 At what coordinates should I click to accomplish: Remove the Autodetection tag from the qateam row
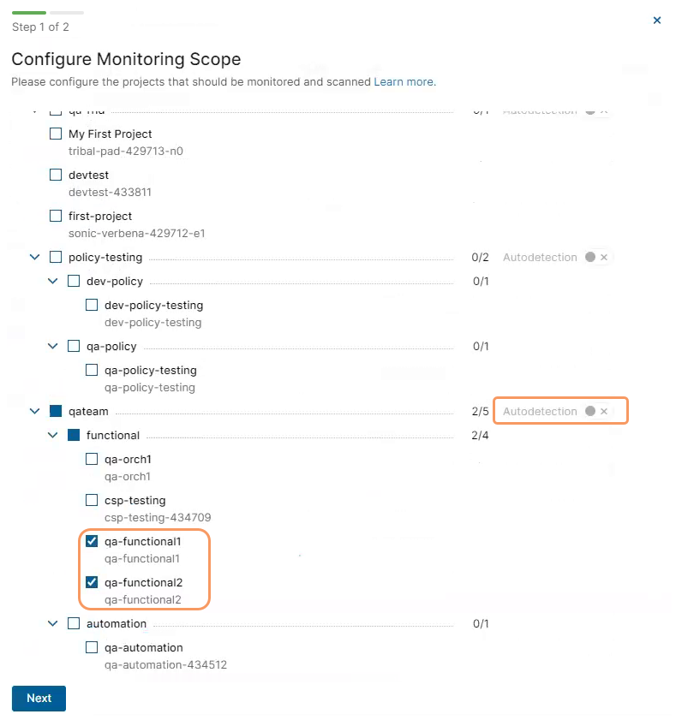click(605, 411)
